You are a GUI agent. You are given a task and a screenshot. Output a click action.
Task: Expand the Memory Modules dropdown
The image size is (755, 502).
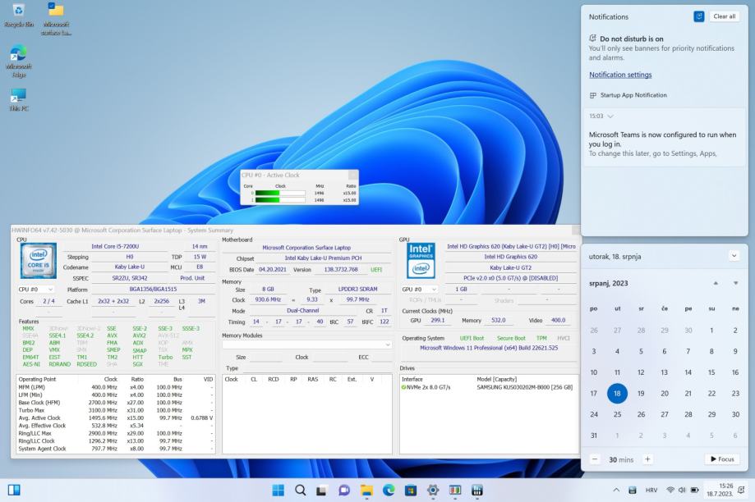point(306,345)
